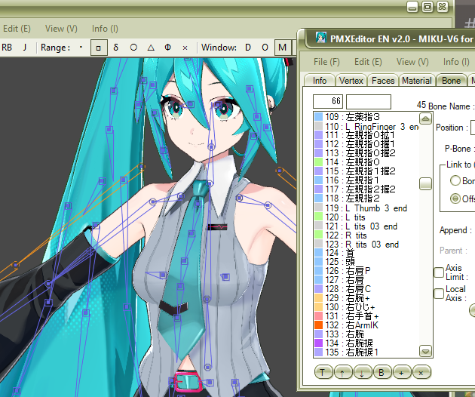Enable the Local Axis checkbox

pyautogui.click(x=439, y=294)
